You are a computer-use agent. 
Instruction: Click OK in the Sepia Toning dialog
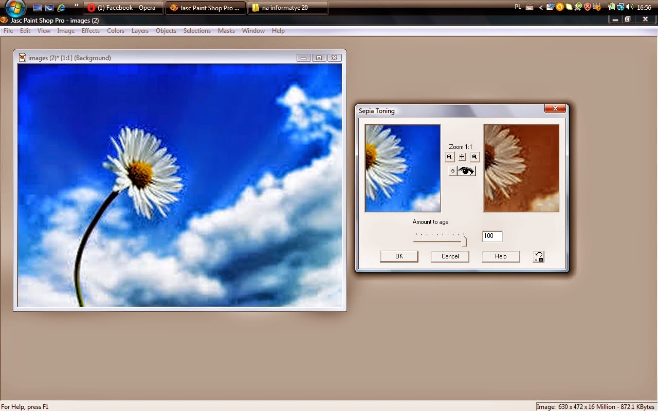pyautogui.click(x=399, y=256)
